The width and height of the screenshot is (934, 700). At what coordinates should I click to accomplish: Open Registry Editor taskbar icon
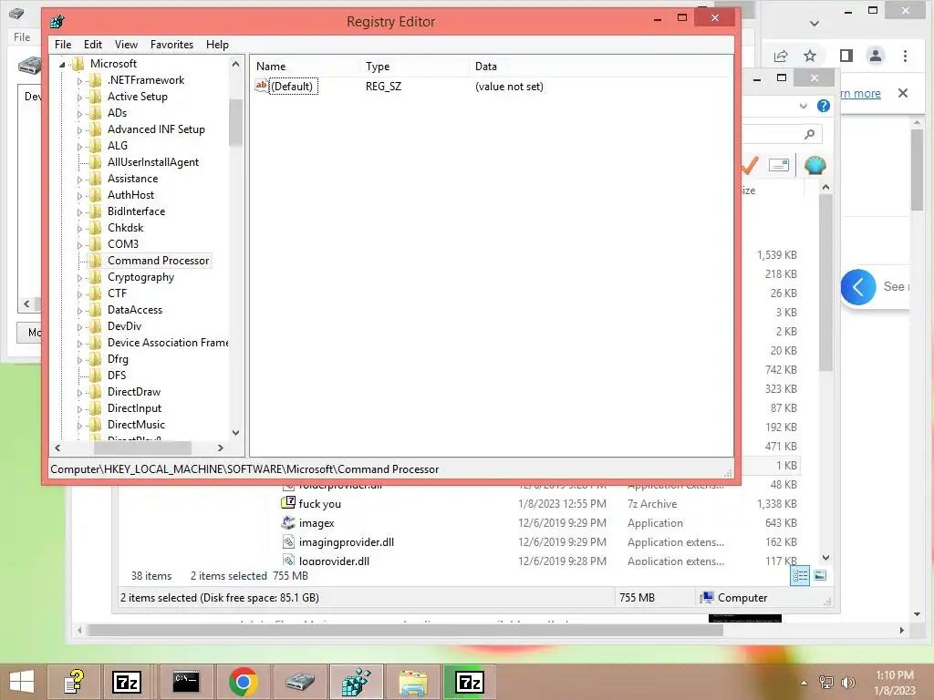[356, 682]
